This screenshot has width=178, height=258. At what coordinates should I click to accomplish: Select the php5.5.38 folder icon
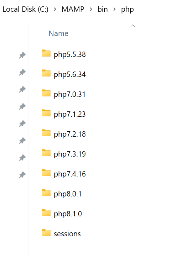pos(46,53)
